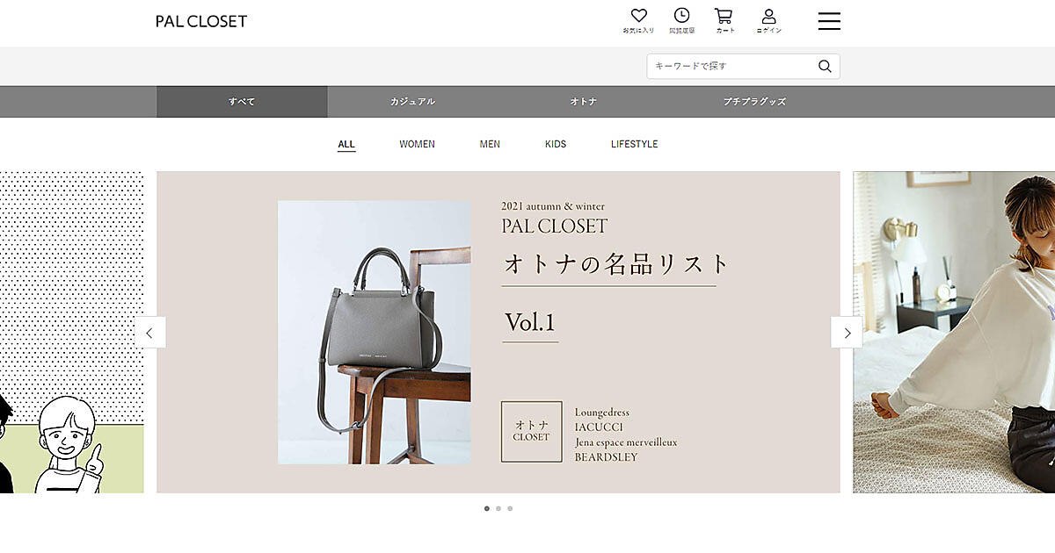This screenshot has height=553, width=1055.
Task: Open the shopping cart icon
Action: coord(724,16)
